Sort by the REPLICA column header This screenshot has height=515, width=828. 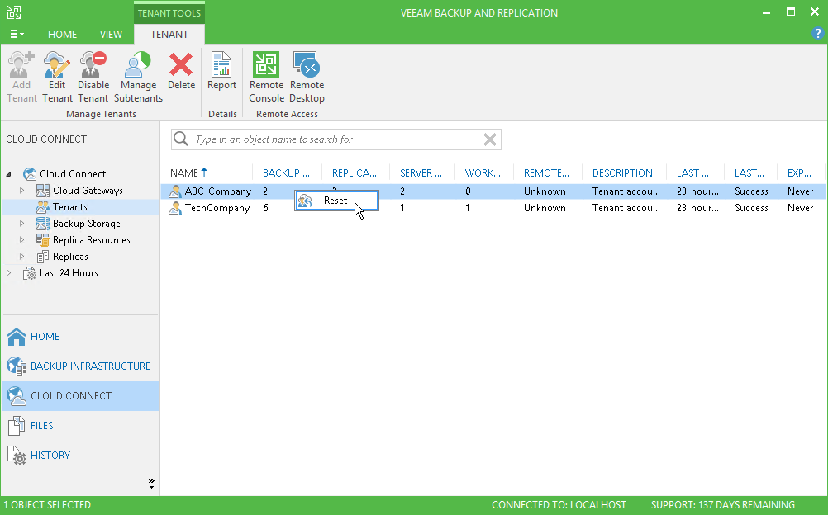coord(355,173)
